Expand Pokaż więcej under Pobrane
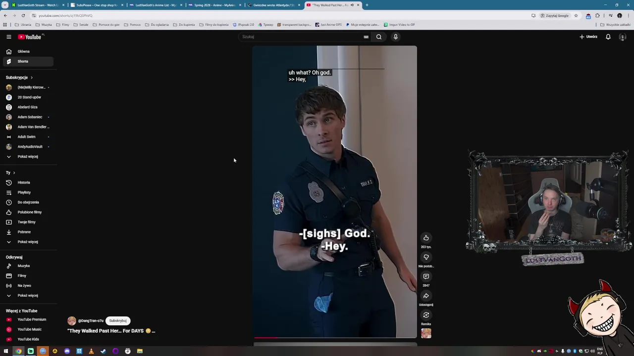Viewport: 634px width, 356px height. pyautogui.click(x=28, y=242)
